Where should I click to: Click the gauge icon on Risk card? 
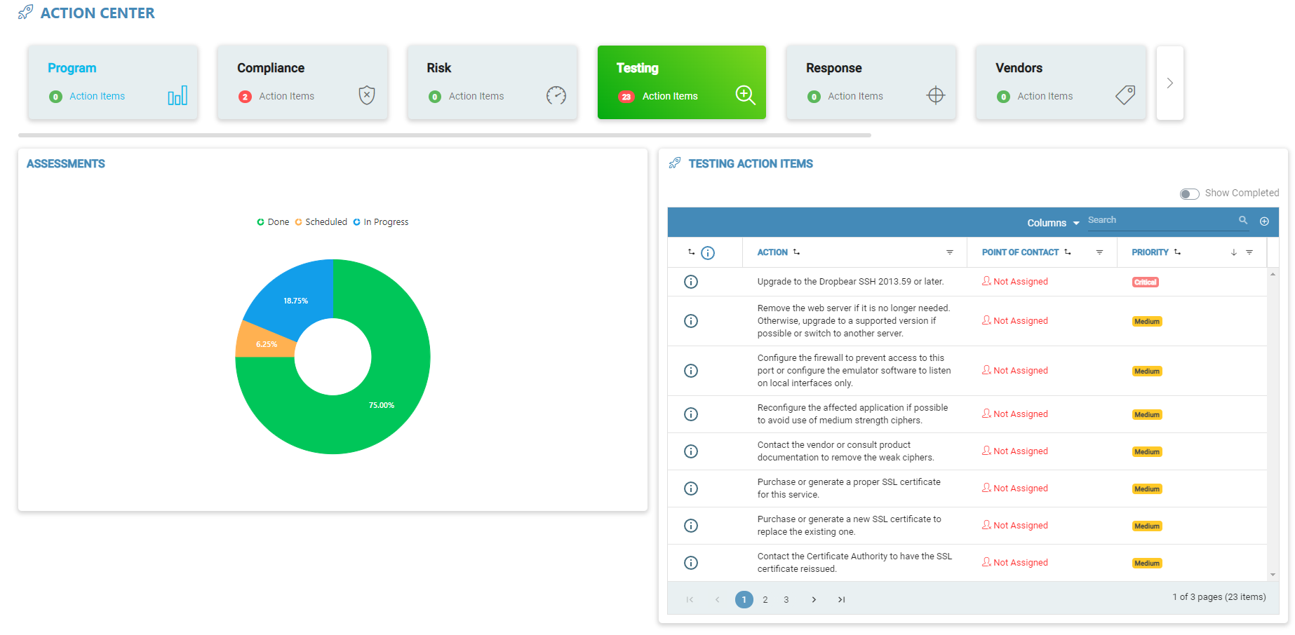tap(556, 95)
